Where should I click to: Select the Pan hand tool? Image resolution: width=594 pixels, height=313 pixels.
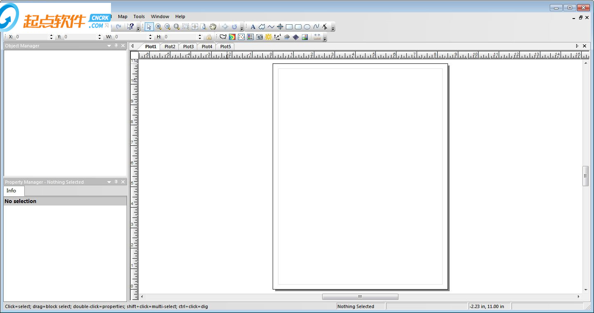tap(213, 27)
